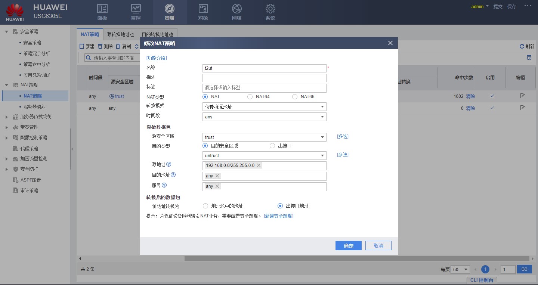Open the 转换模式 dropdown
This screenshot has height=285, width=538.
click(264, 107)
